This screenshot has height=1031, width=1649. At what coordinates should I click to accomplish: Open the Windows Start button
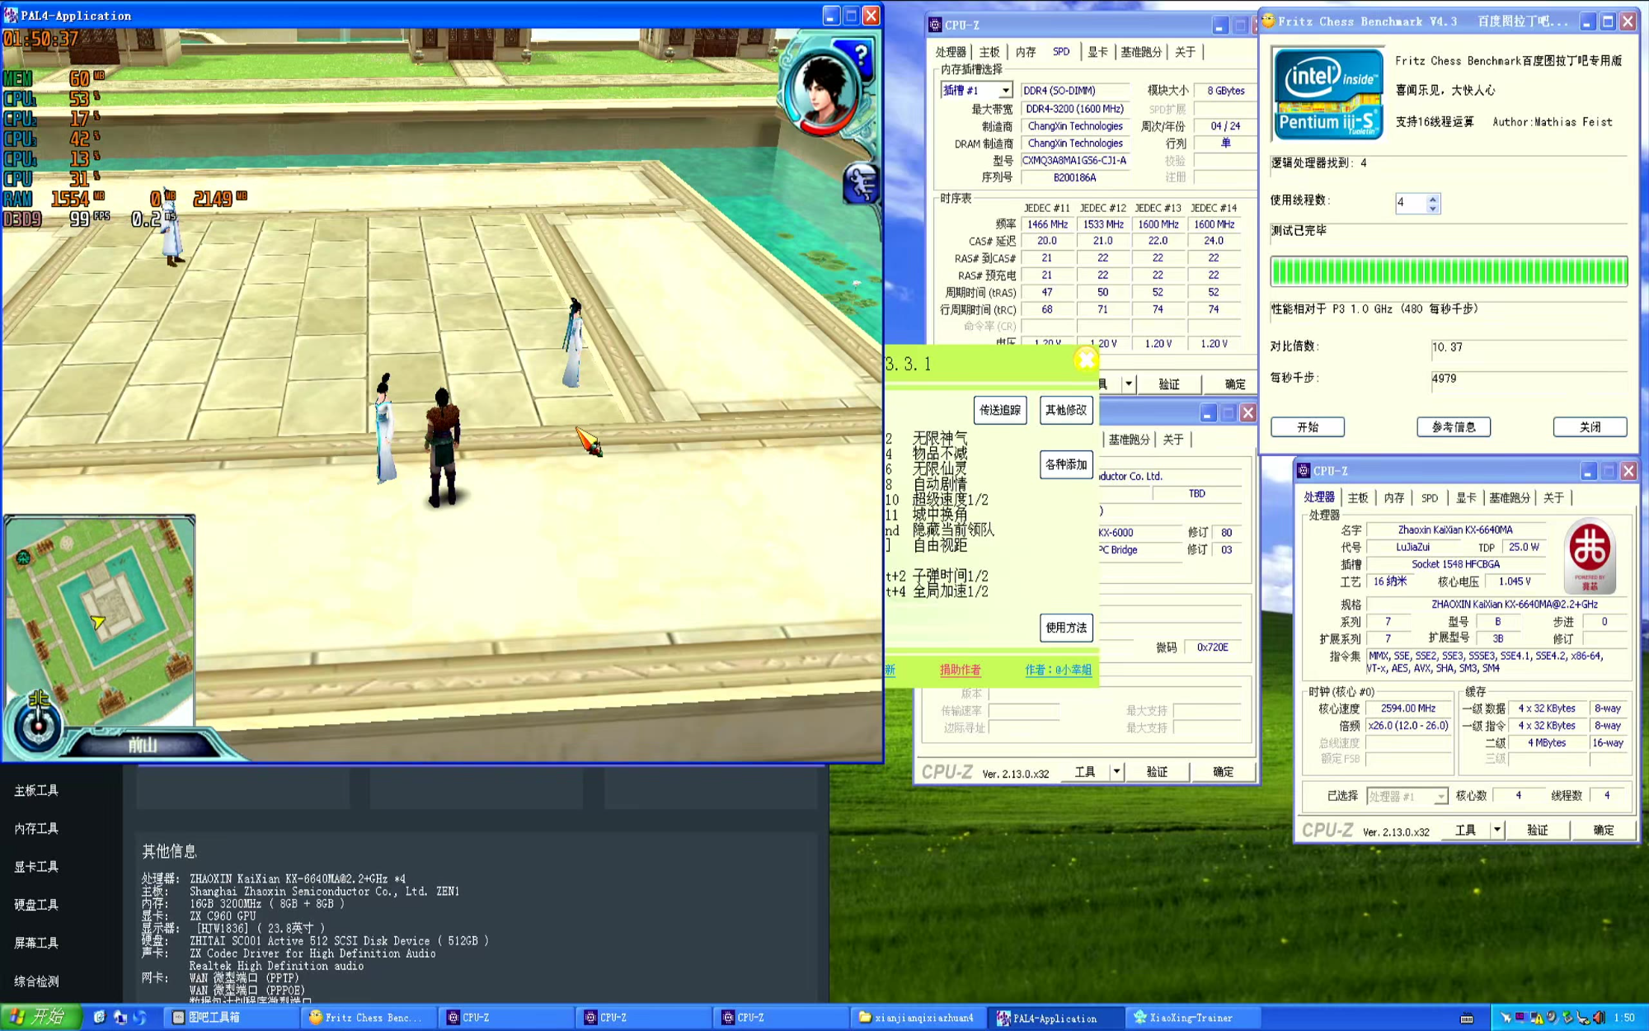41,1017
